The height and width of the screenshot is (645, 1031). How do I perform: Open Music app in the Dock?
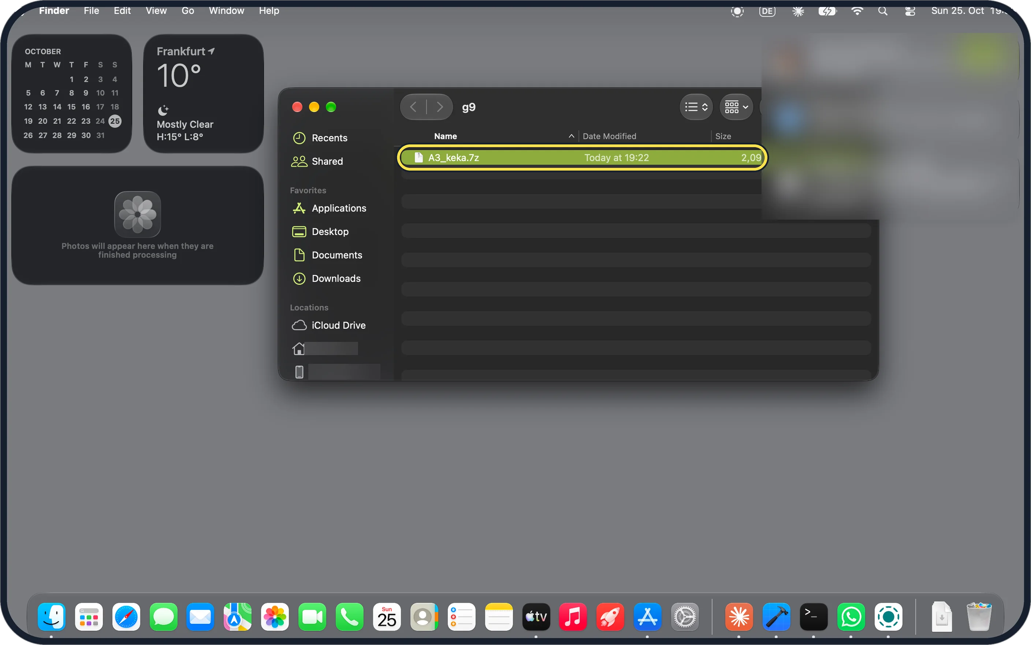click(x=573, y=616)
